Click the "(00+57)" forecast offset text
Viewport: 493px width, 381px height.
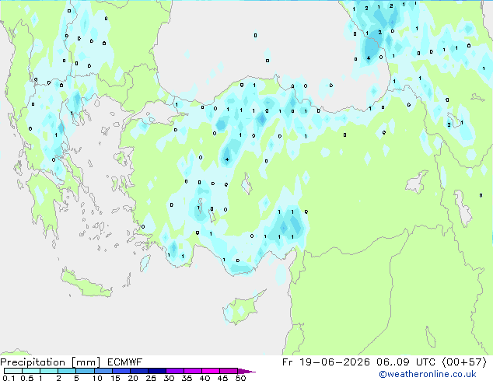pyautogui.click(x=464, y=362)
